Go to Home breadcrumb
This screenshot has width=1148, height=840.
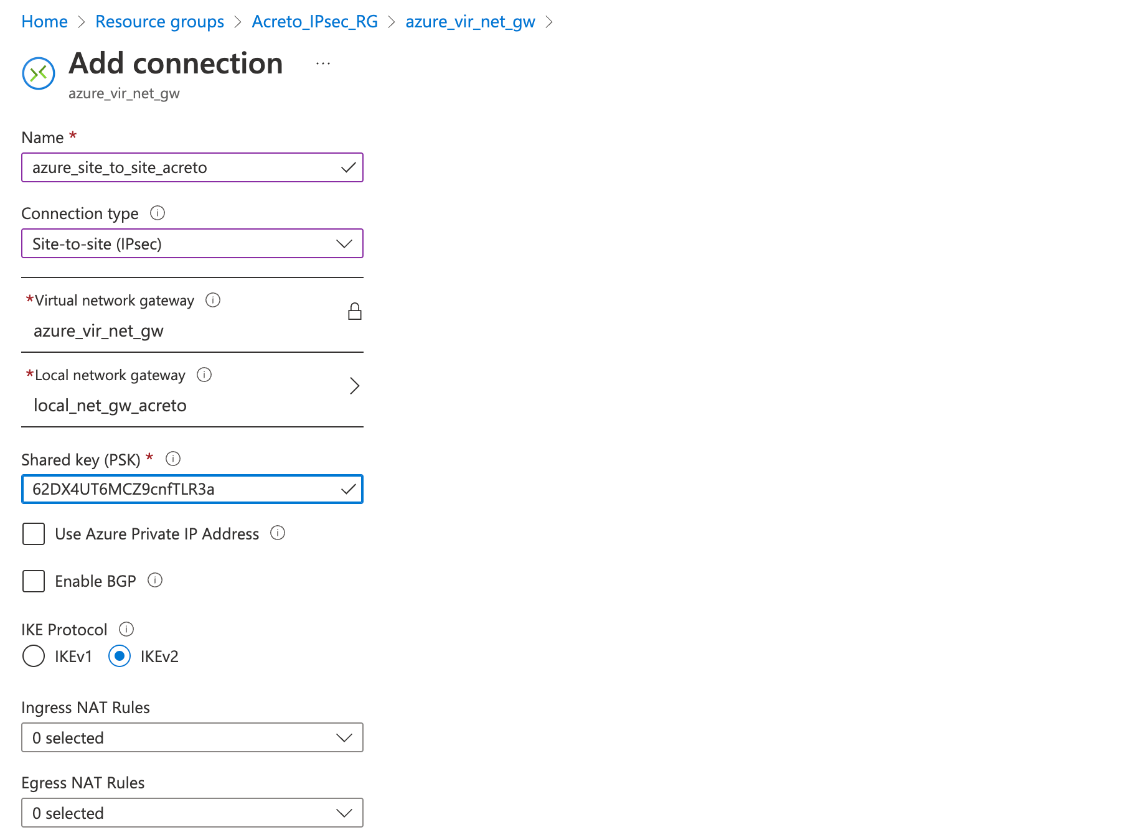point(44,21)
